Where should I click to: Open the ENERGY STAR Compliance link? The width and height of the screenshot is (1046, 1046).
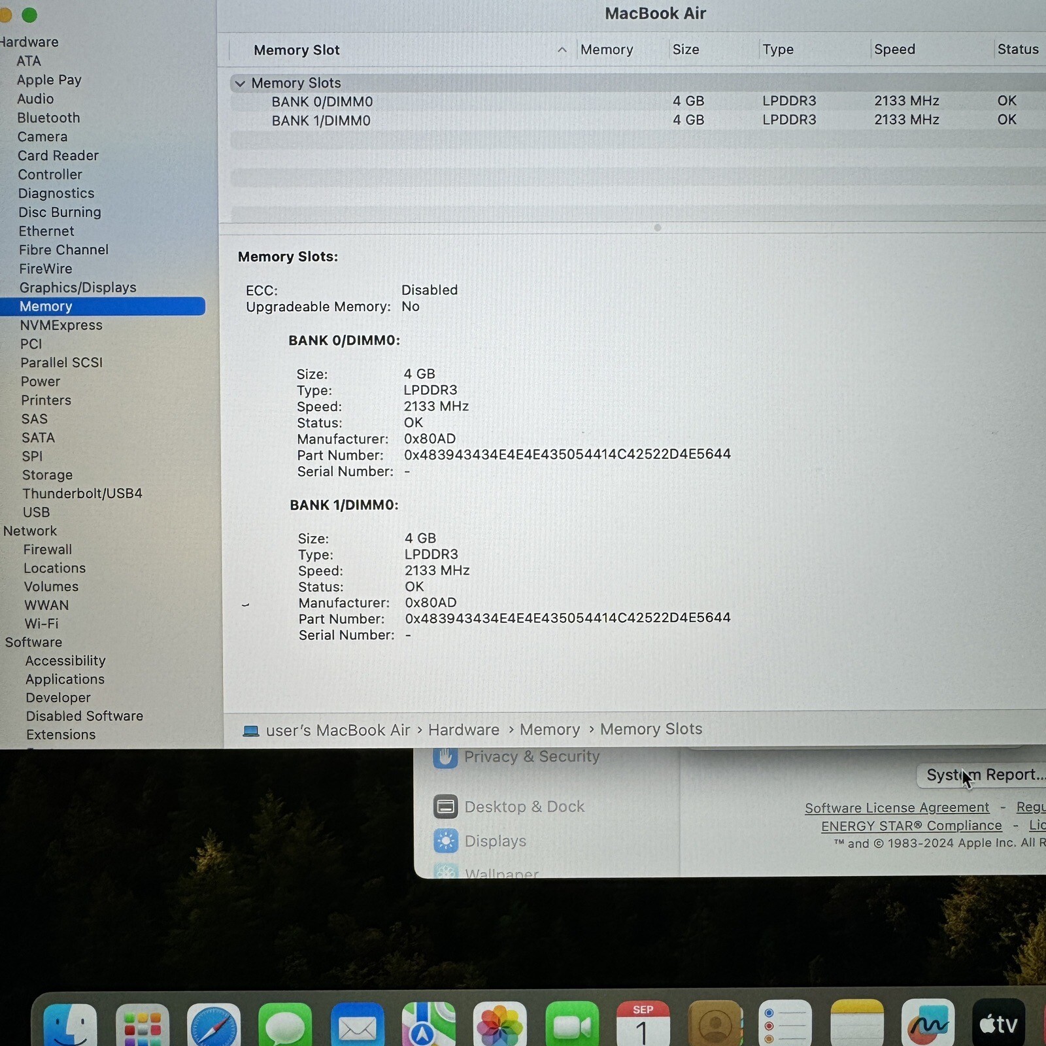point(911,826)
